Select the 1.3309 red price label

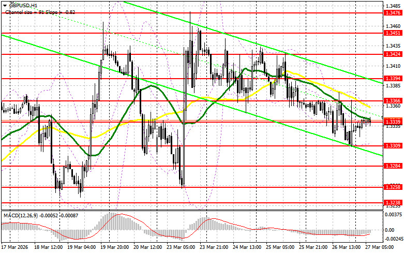[393, 146]
